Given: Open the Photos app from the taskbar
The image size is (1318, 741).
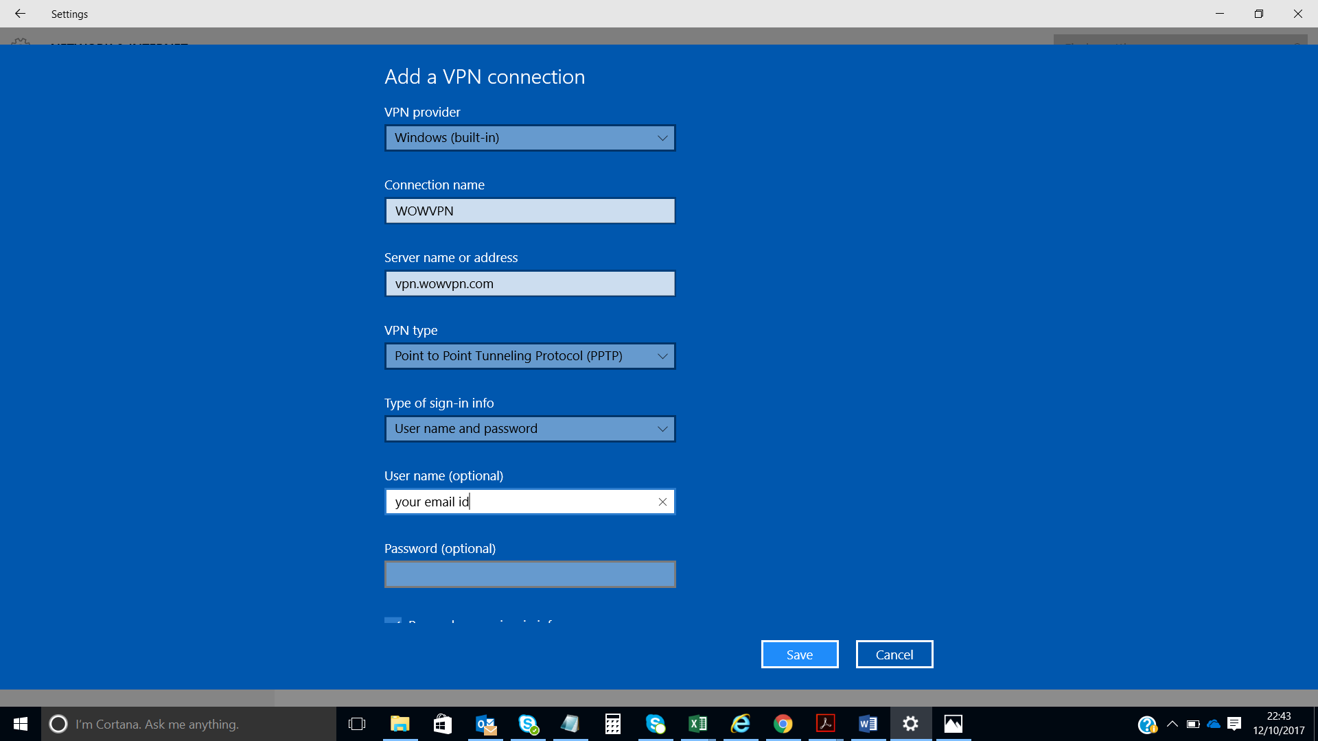Looking at the screenshot, I should [x=953, y=724].
